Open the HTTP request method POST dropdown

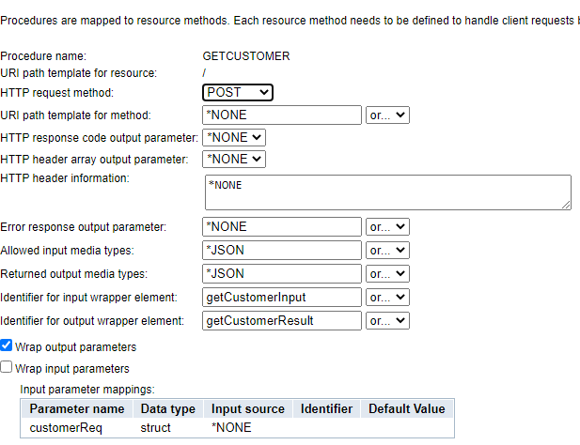click(x=238, y=92)
